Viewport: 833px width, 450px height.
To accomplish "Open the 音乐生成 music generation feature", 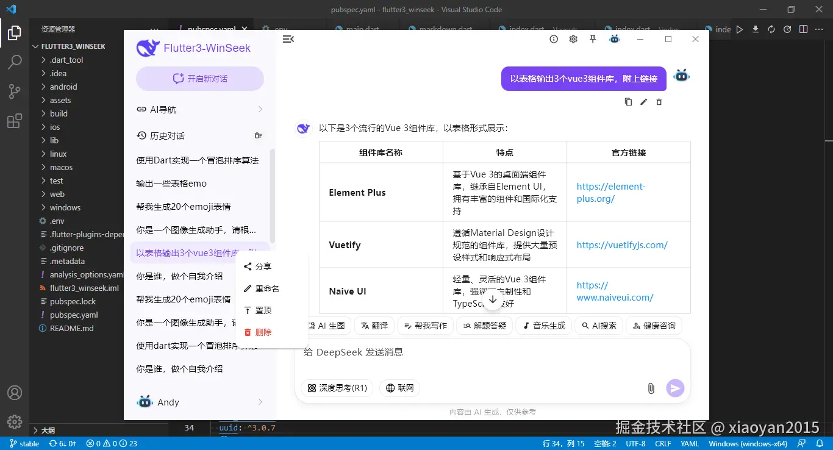I will [542, 325].
